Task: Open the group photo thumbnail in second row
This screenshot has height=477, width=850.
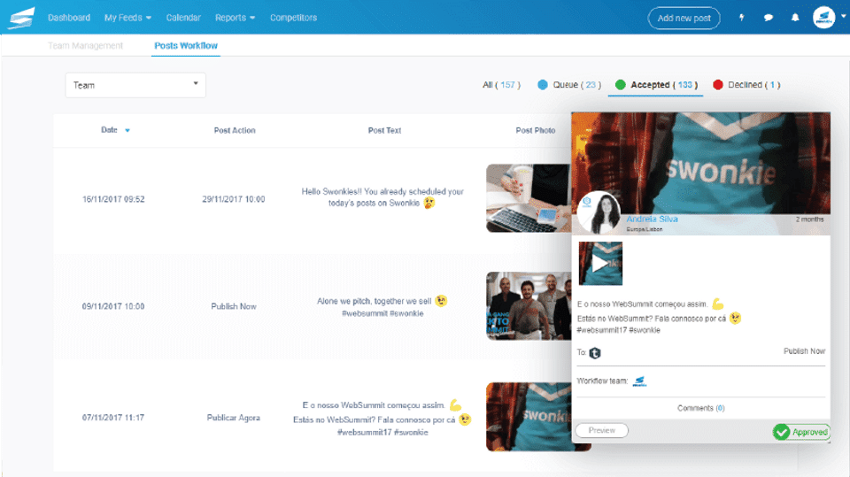Action: tap(529, 306)
